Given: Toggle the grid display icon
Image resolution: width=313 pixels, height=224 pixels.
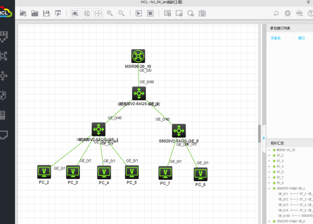Looking at the screenshot, I should [98, 13].
